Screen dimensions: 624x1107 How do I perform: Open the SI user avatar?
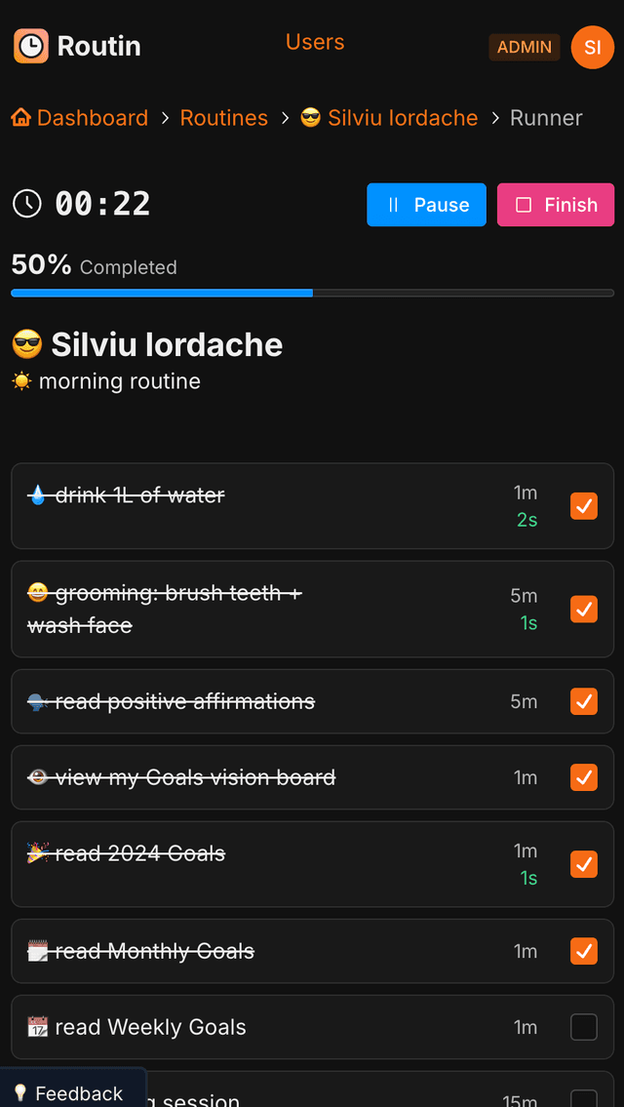pyautogui.click(x=592, y=47)
